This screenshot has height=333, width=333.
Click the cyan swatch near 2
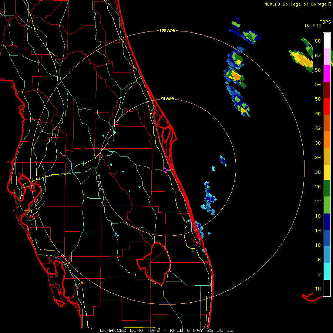point(327,271)
